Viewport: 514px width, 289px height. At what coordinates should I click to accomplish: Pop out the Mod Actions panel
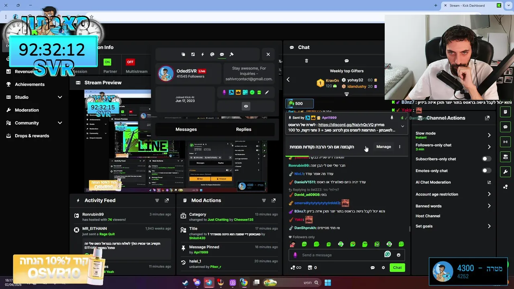[x=273, y=200]
